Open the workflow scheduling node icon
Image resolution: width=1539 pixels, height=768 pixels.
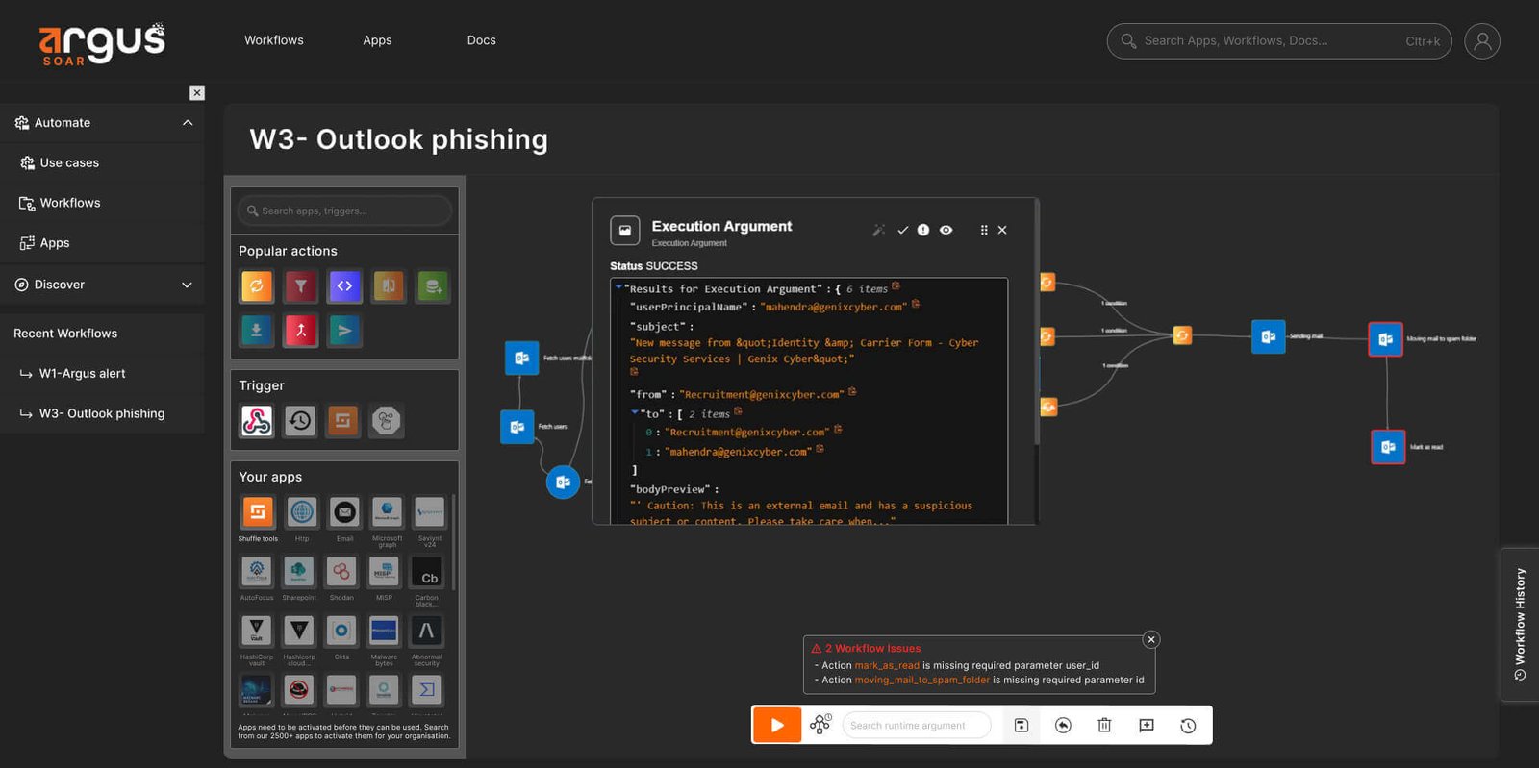tap(820, 725)
